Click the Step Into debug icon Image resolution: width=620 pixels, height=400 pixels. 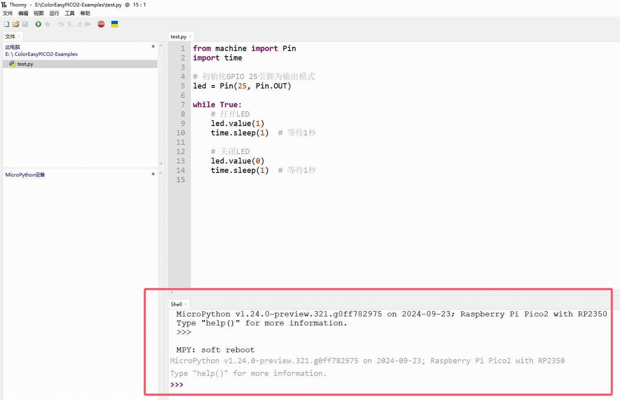click(x=70, y=24)
